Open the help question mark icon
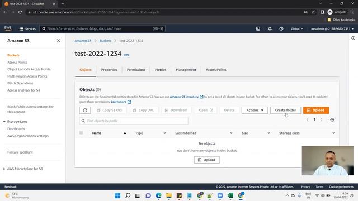 [x=281, y=28]
